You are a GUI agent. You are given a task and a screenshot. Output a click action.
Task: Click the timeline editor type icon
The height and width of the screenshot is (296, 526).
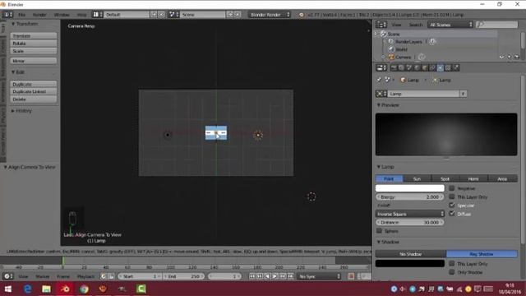[7, 276]
